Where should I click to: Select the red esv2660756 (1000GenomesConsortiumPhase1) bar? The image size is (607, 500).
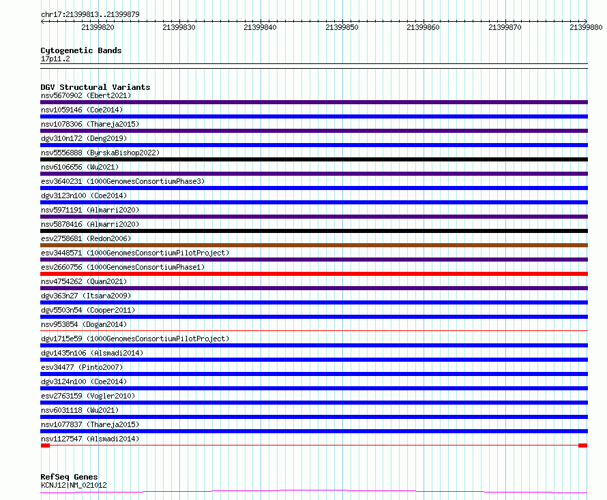[314, 274]
